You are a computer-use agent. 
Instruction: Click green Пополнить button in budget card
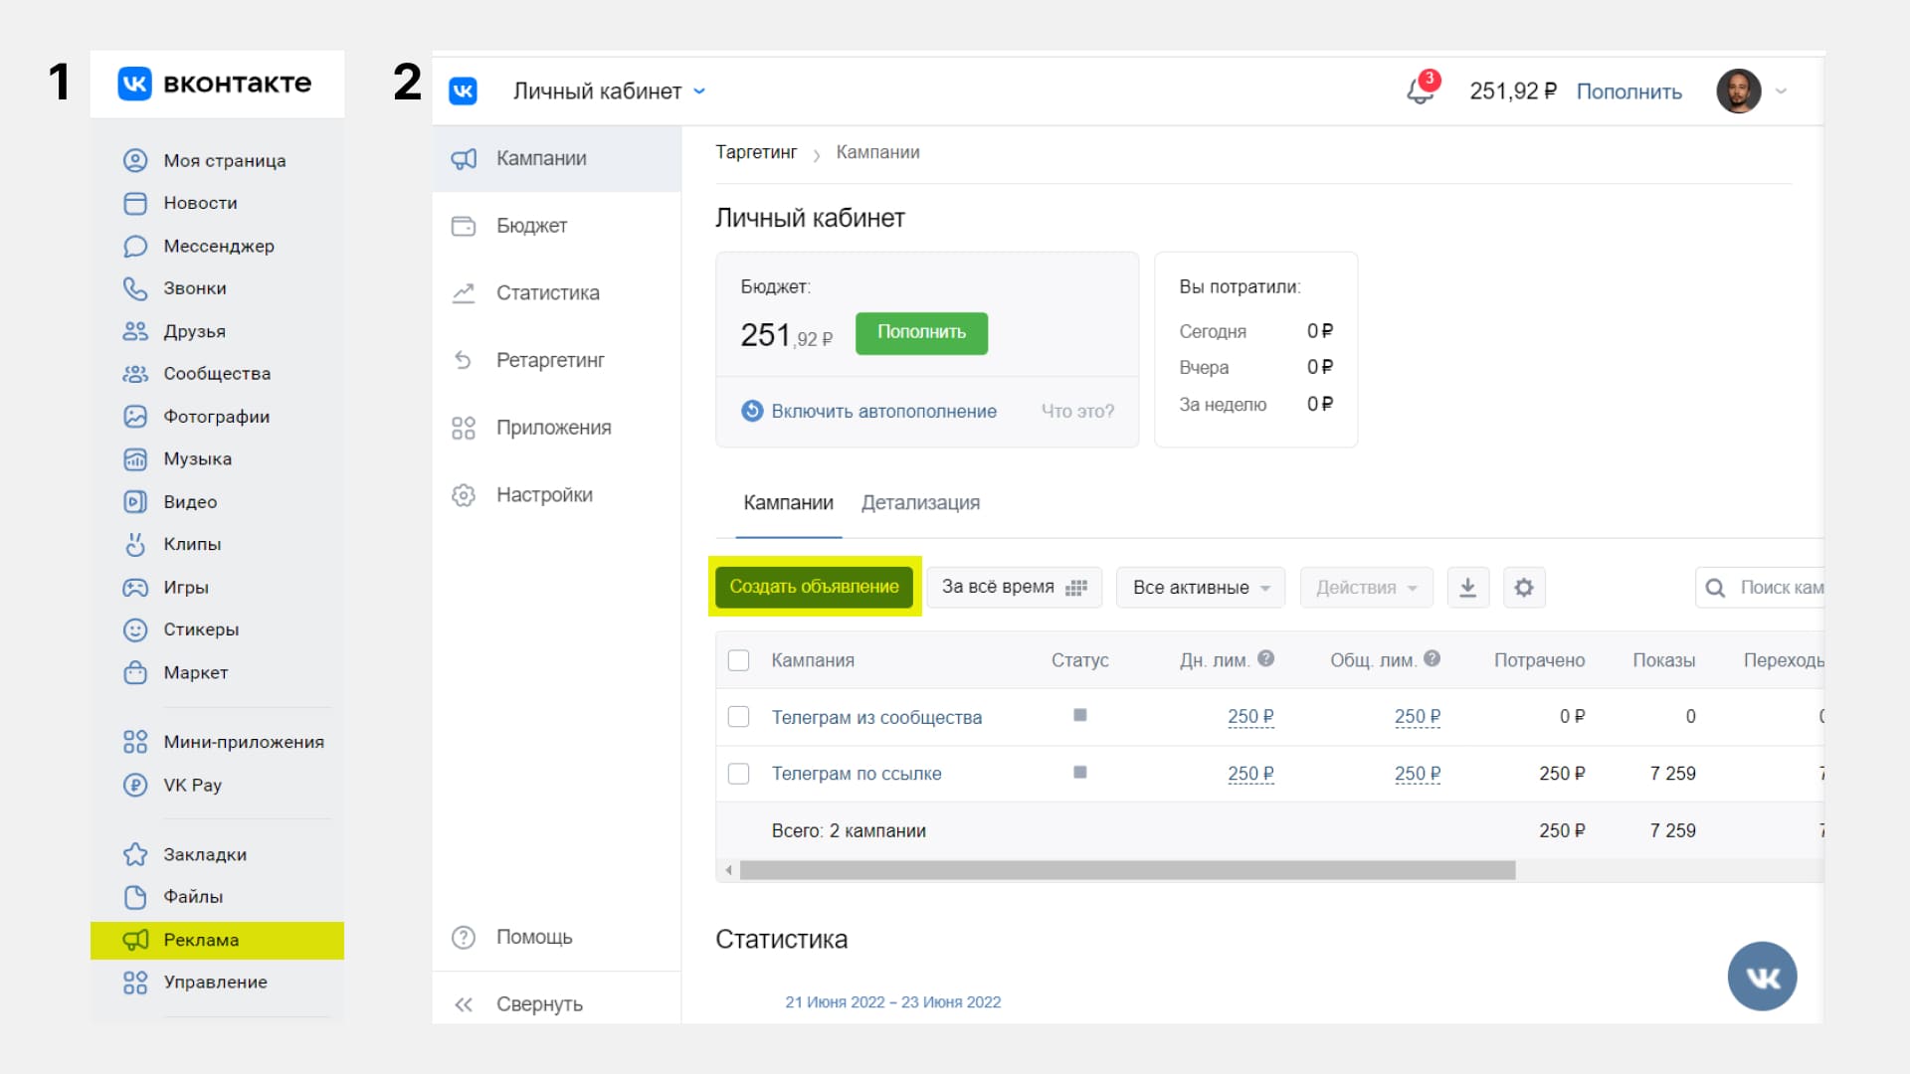point(921,333)
